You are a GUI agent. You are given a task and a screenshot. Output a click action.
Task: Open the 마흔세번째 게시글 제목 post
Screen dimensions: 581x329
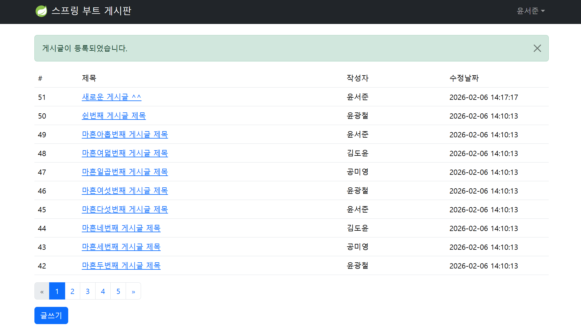[121, 247]
